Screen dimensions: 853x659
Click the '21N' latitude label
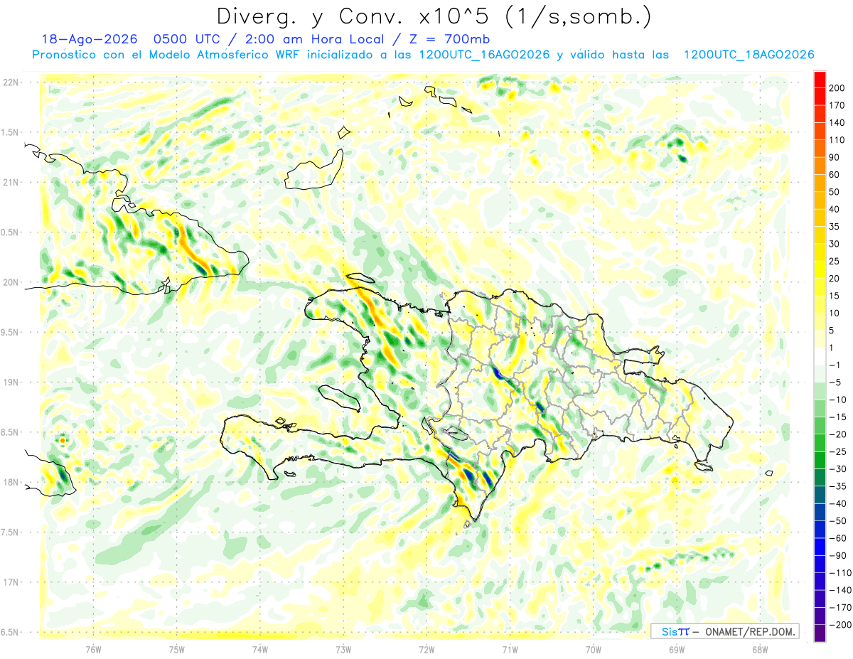11,182
